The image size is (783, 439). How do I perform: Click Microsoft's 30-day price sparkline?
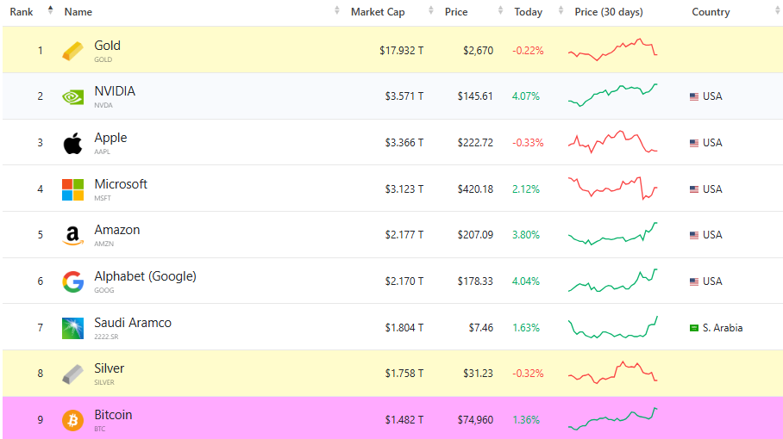pyautogui.click(x=612, y=188)
